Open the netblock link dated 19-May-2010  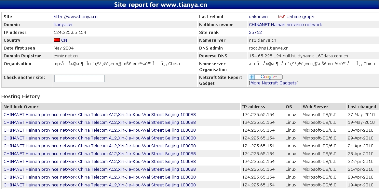coord(100,123)
